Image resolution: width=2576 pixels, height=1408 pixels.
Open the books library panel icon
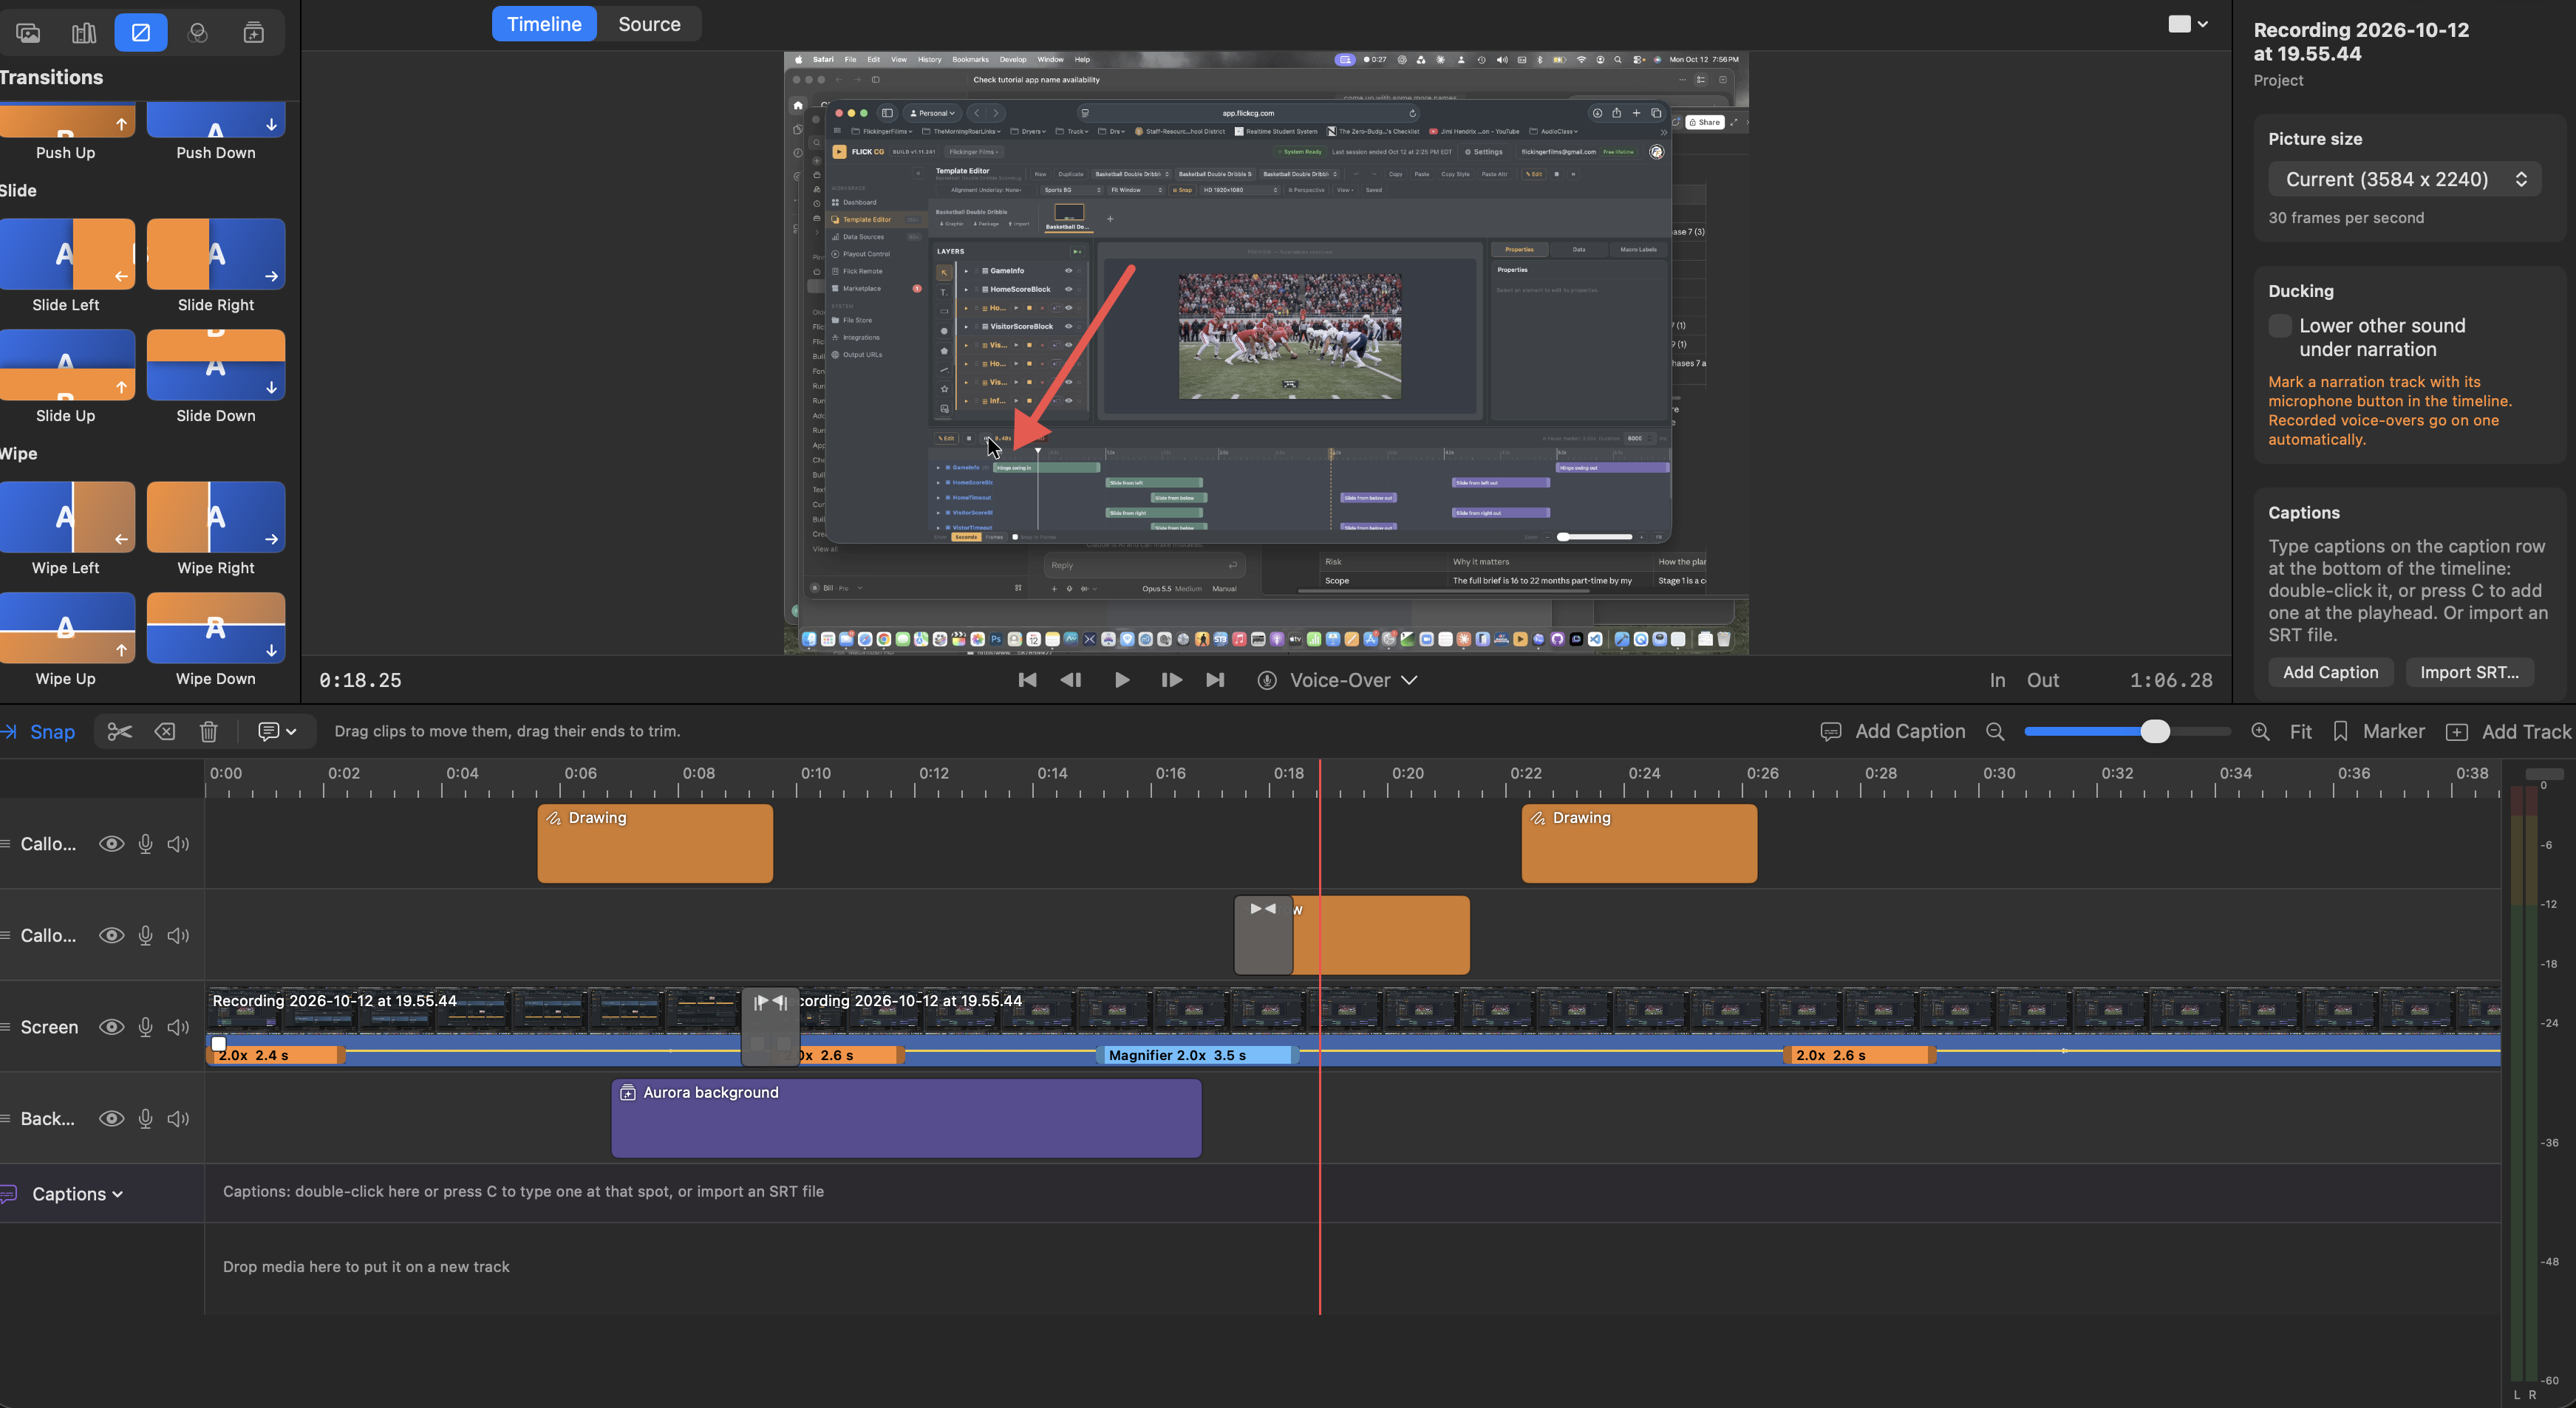pyautogui.click(x=84, y=33)
